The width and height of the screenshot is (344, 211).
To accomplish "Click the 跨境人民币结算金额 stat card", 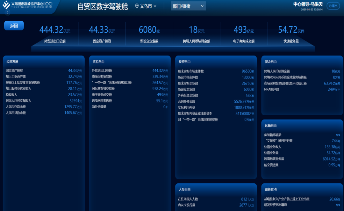I will [196, 33].
